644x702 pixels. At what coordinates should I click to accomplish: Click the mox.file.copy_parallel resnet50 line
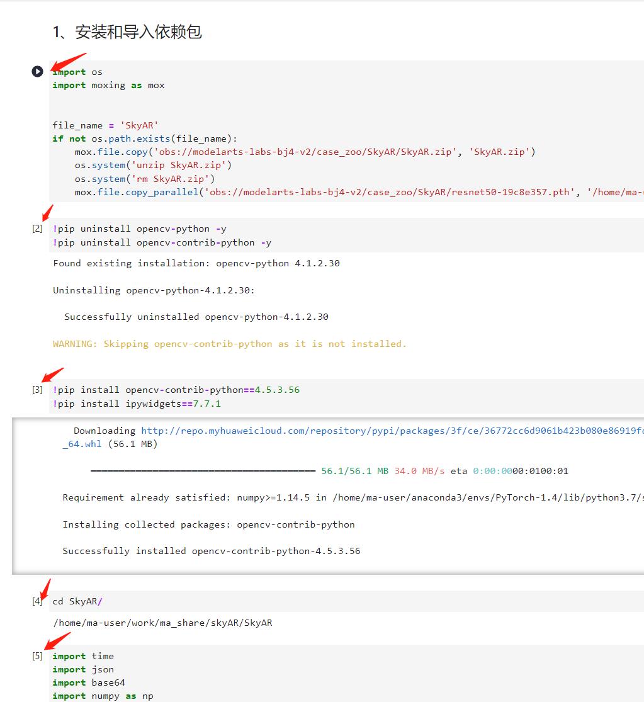[359, 193]
